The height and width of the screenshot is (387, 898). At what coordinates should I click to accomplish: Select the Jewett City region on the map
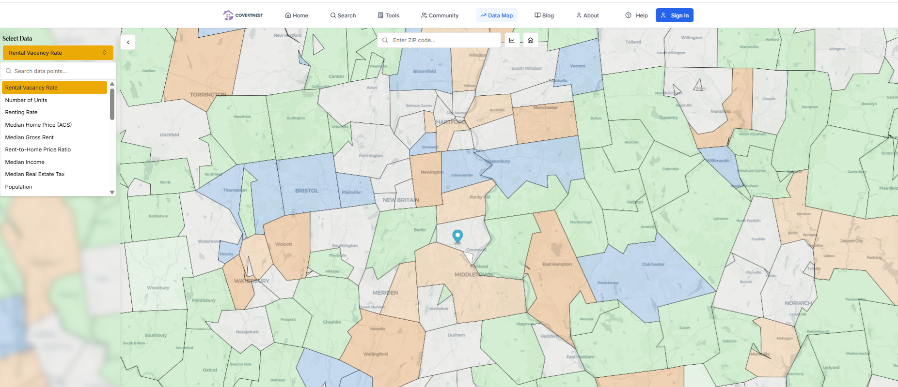[x=851, y=241]
